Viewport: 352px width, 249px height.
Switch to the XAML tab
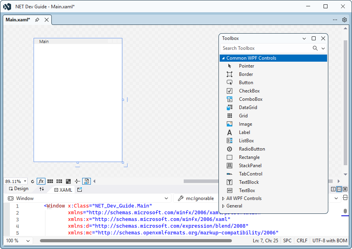point(63,190)
